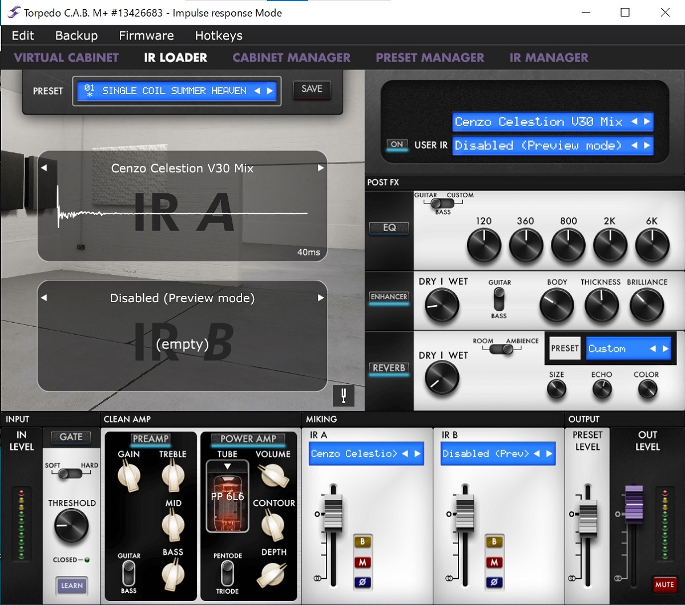This screenshot has height=605, width=685.
Task: Click right arrow of IR A waveform panel
Action: [321, 168]
